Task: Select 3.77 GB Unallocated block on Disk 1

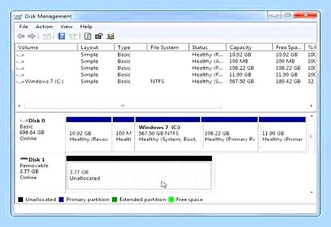Action: (139, 173)
